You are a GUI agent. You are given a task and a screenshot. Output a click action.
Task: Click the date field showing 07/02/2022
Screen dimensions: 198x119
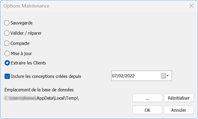pyautogui.click(x=134, y=76)
